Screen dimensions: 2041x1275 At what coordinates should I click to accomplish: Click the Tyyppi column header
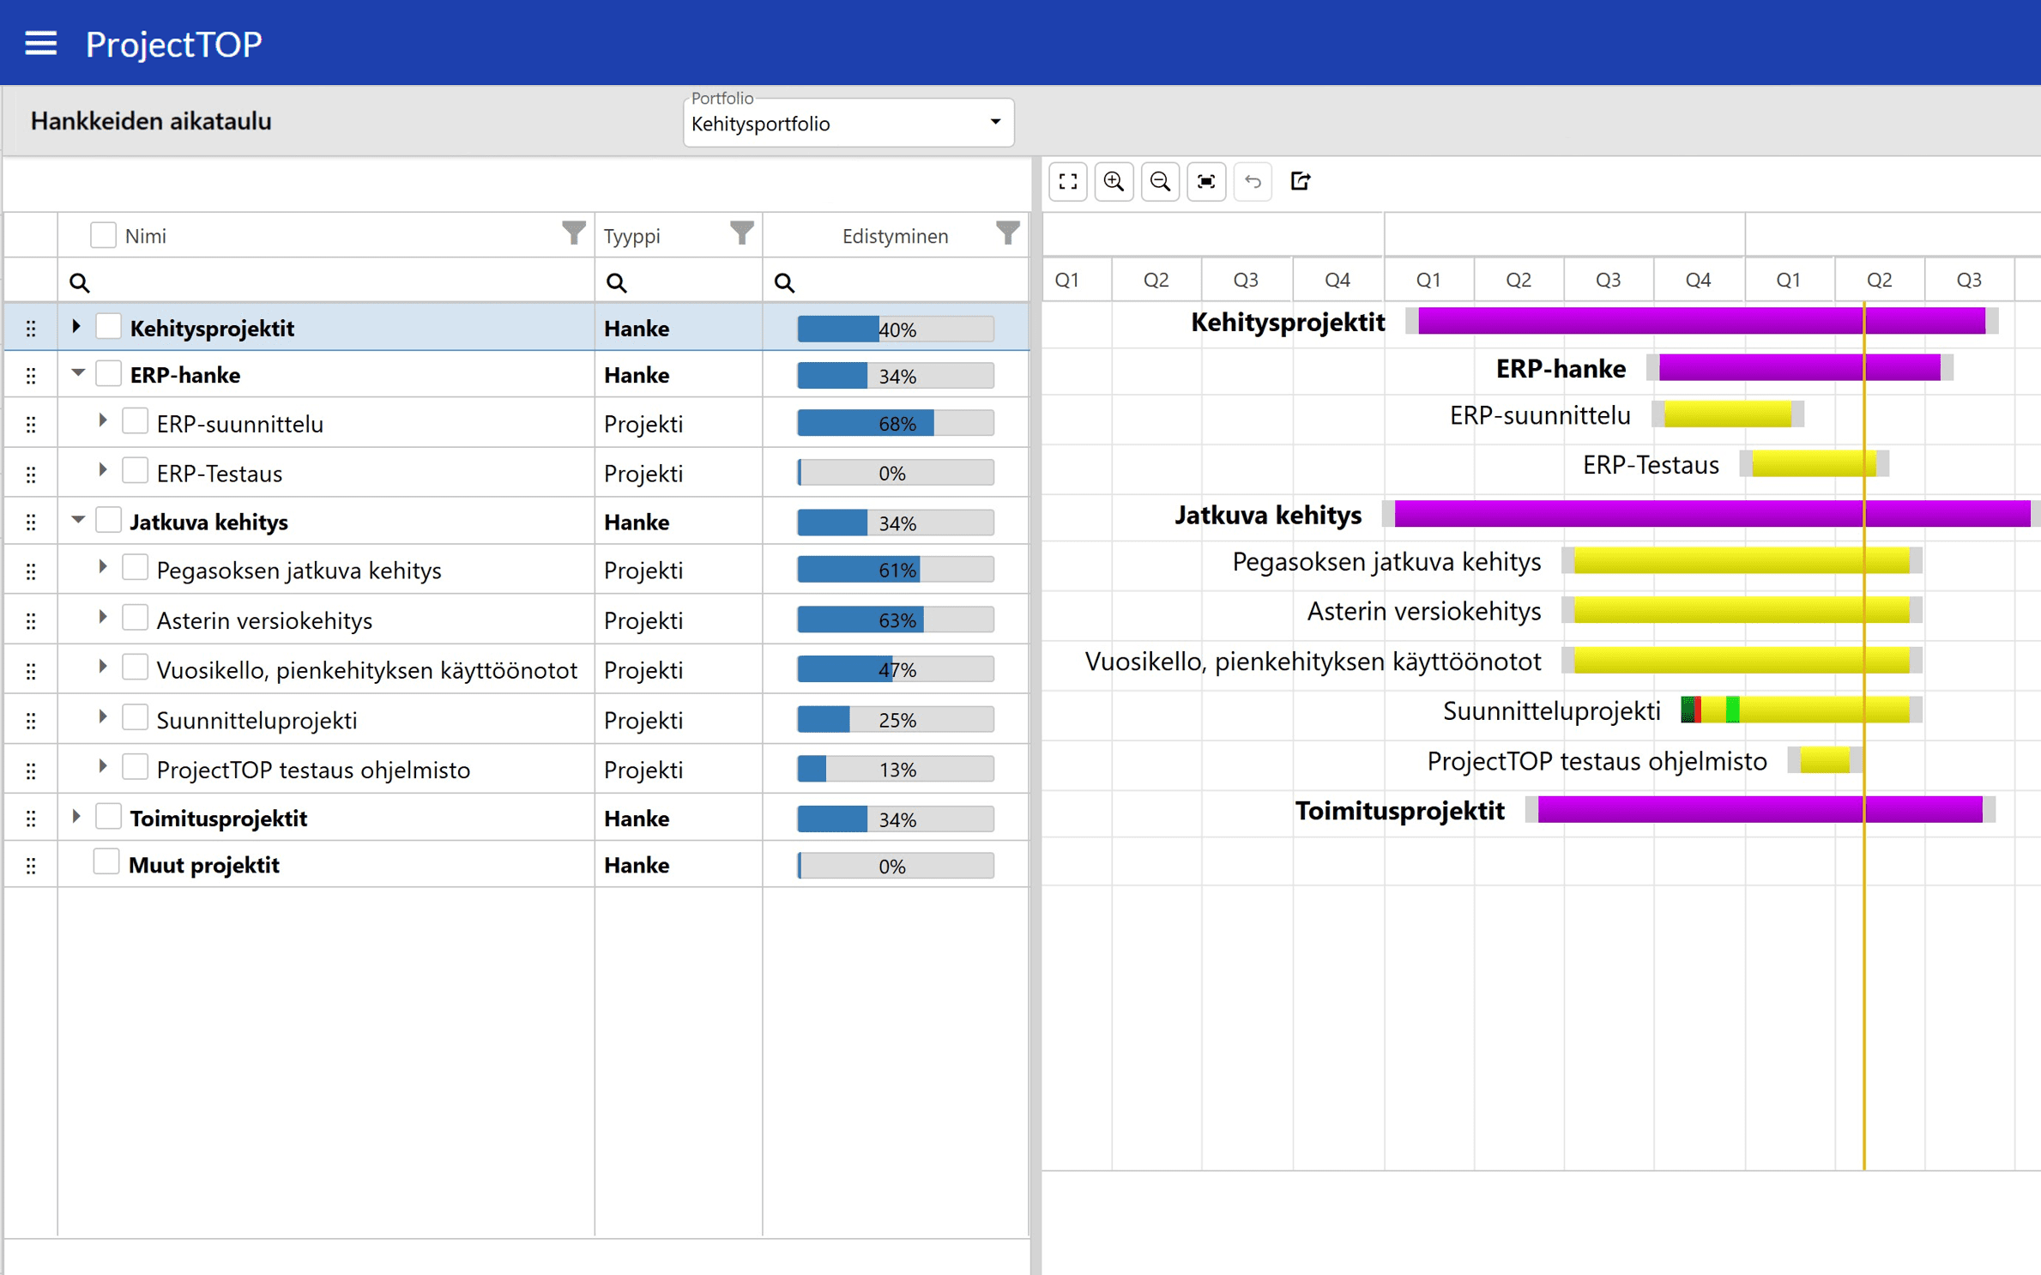click(632, 236)
